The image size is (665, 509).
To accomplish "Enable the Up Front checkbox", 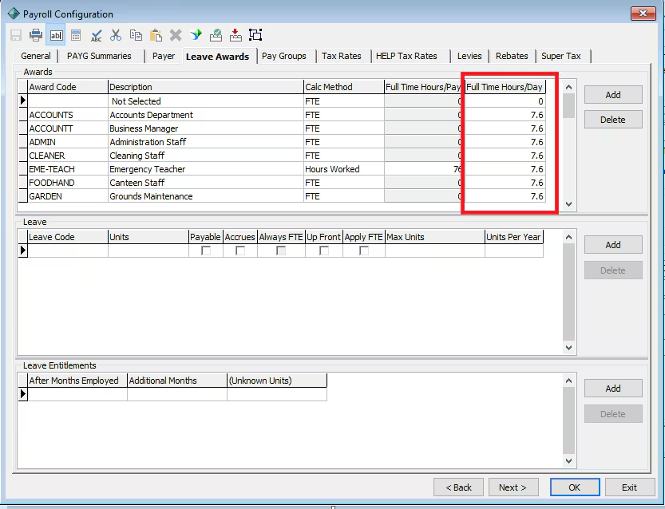I will point(324,251).
